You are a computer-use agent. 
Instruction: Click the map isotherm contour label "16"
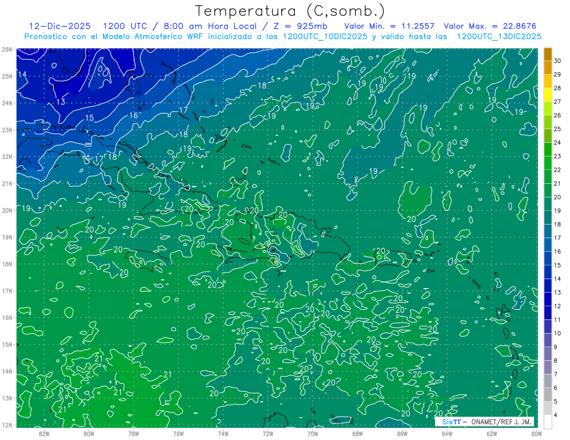133,115
